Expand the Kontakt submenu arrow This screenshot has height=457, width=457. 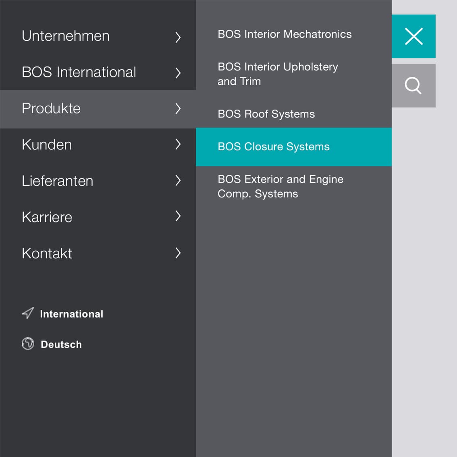(x=178, y=253)
